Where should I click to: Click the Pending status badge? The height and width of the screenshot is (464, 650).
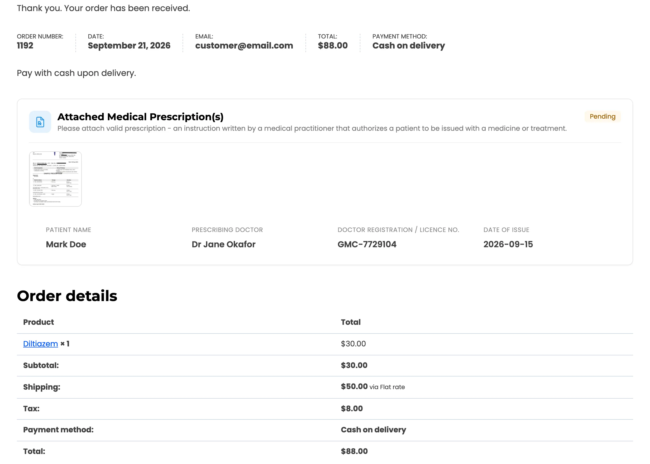coord(603,117)
